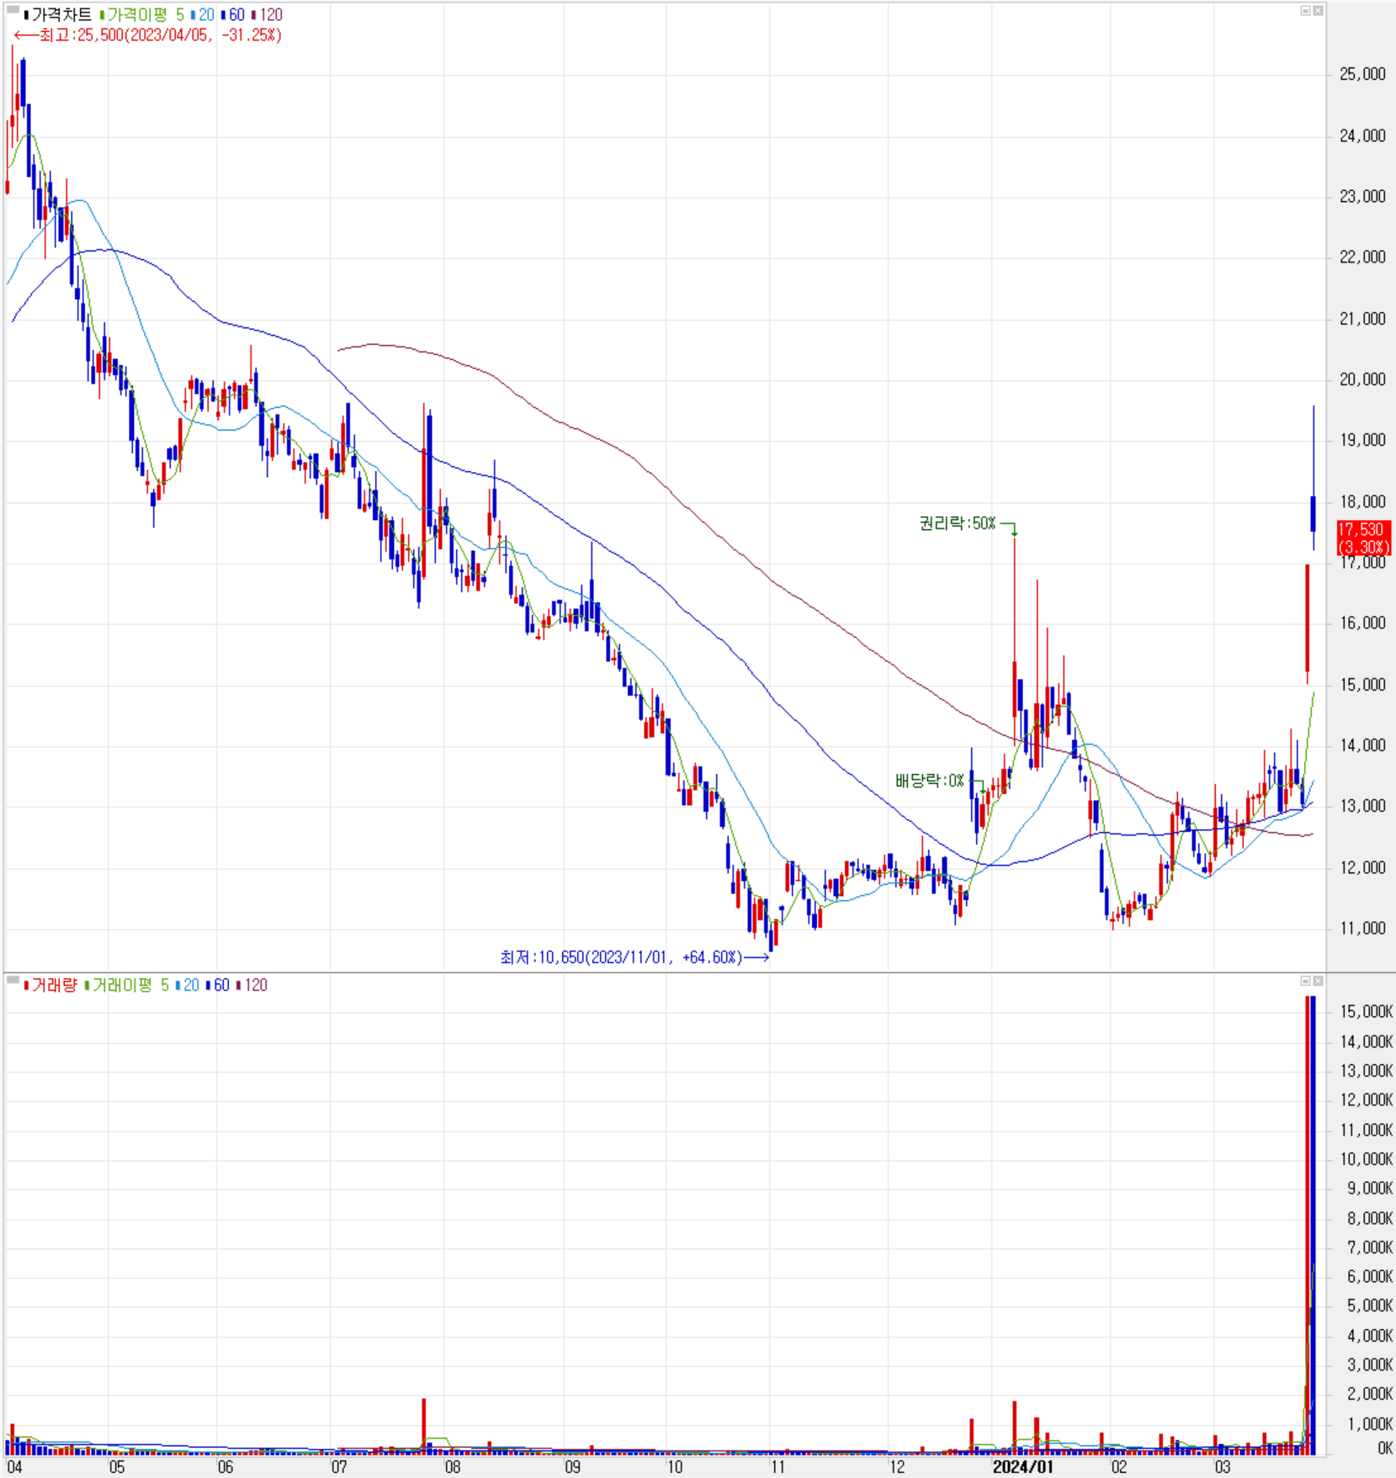Screen dimensions: 1396x1478
Task: Click the price moving average 60 legend
Action: (233, 15)
